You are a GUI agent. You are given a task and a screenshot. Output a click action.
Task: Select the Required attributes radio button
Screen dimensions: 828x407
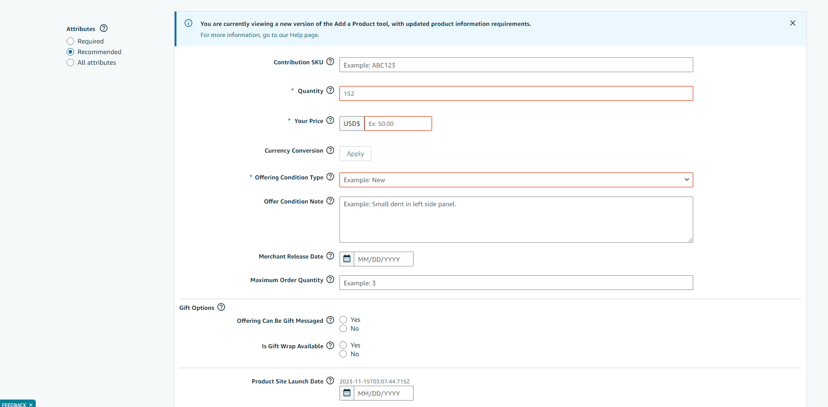tap(70, 41)
